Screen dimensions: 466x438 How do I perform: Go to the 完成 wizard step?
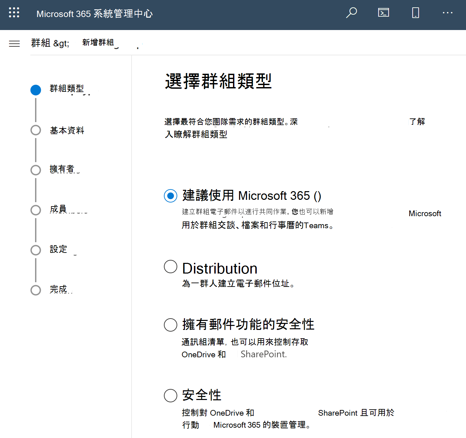coord(58,289)
